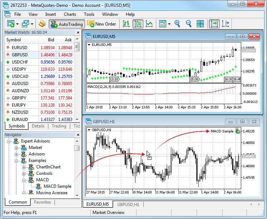Switch to candlestick chart mode
This screenshot has height=219, width=267.
pos(138,24)
